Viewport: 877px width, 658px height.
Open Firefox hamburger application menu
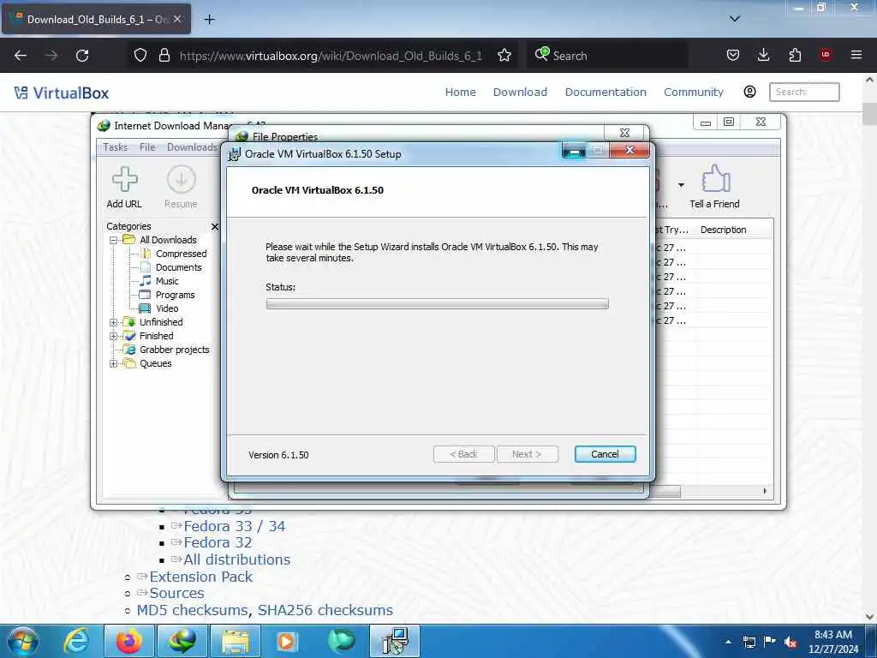point(856,55)
